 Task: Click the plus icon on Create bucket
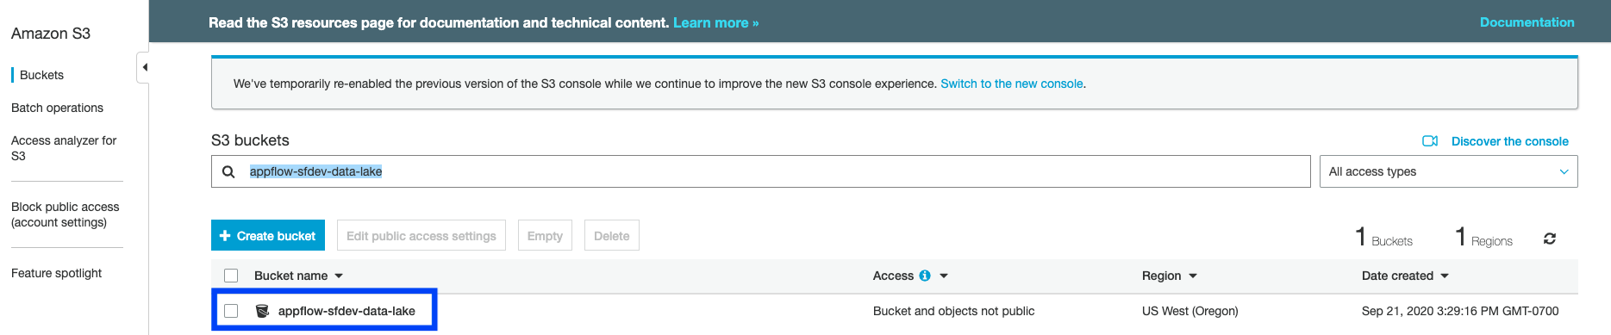point(225,236)
